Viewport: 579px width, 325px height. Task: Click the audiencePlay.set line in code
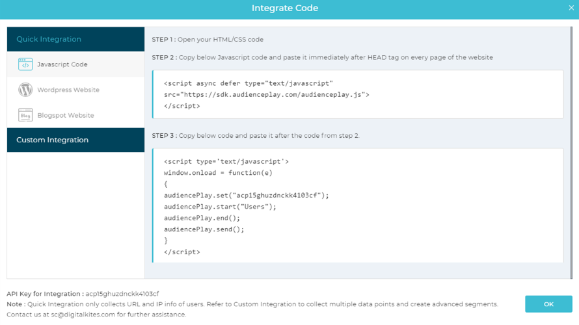pyautogui.click(x=247, y=195)
